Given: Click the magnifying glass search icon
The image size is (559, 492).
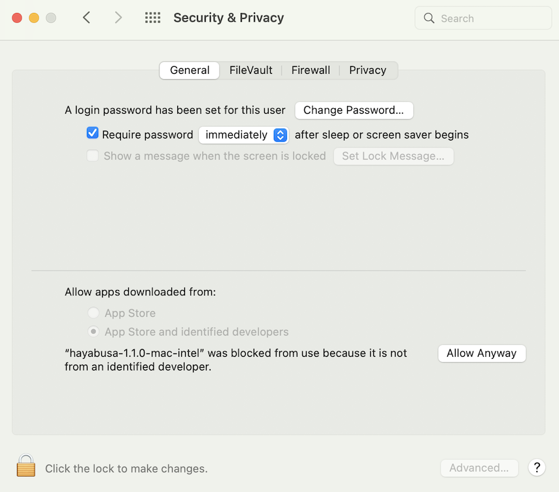Looking at the screenshot, I should click(x=429, y=18).
